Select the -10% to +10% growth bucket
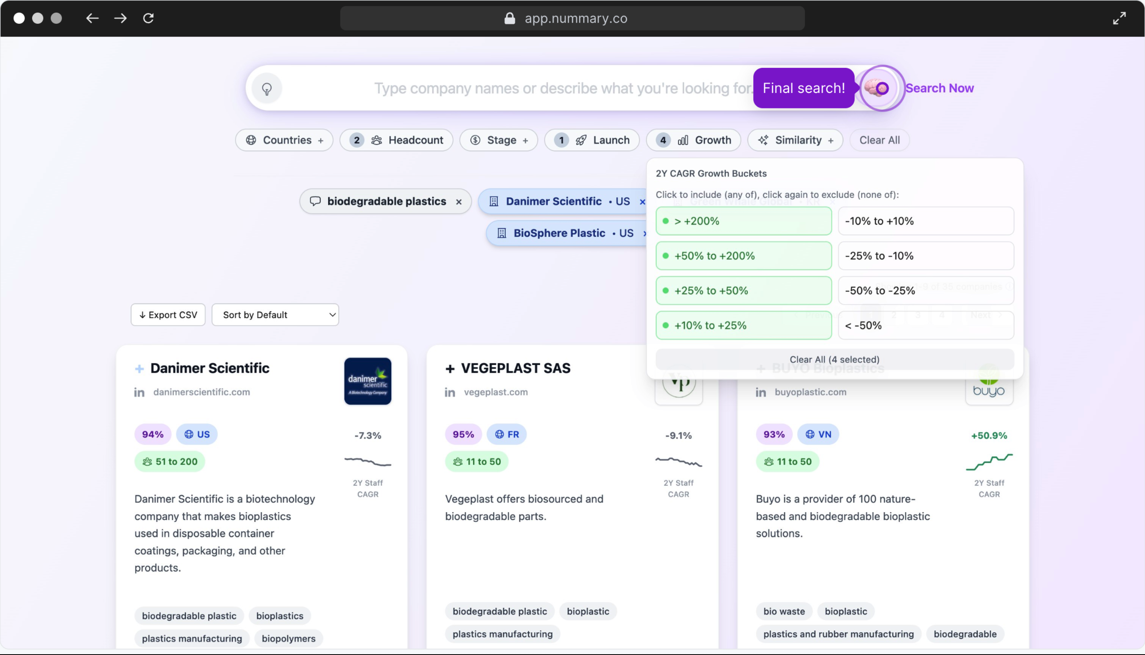This screenshot has height=655, width=1145. click(x=926, y=221)
